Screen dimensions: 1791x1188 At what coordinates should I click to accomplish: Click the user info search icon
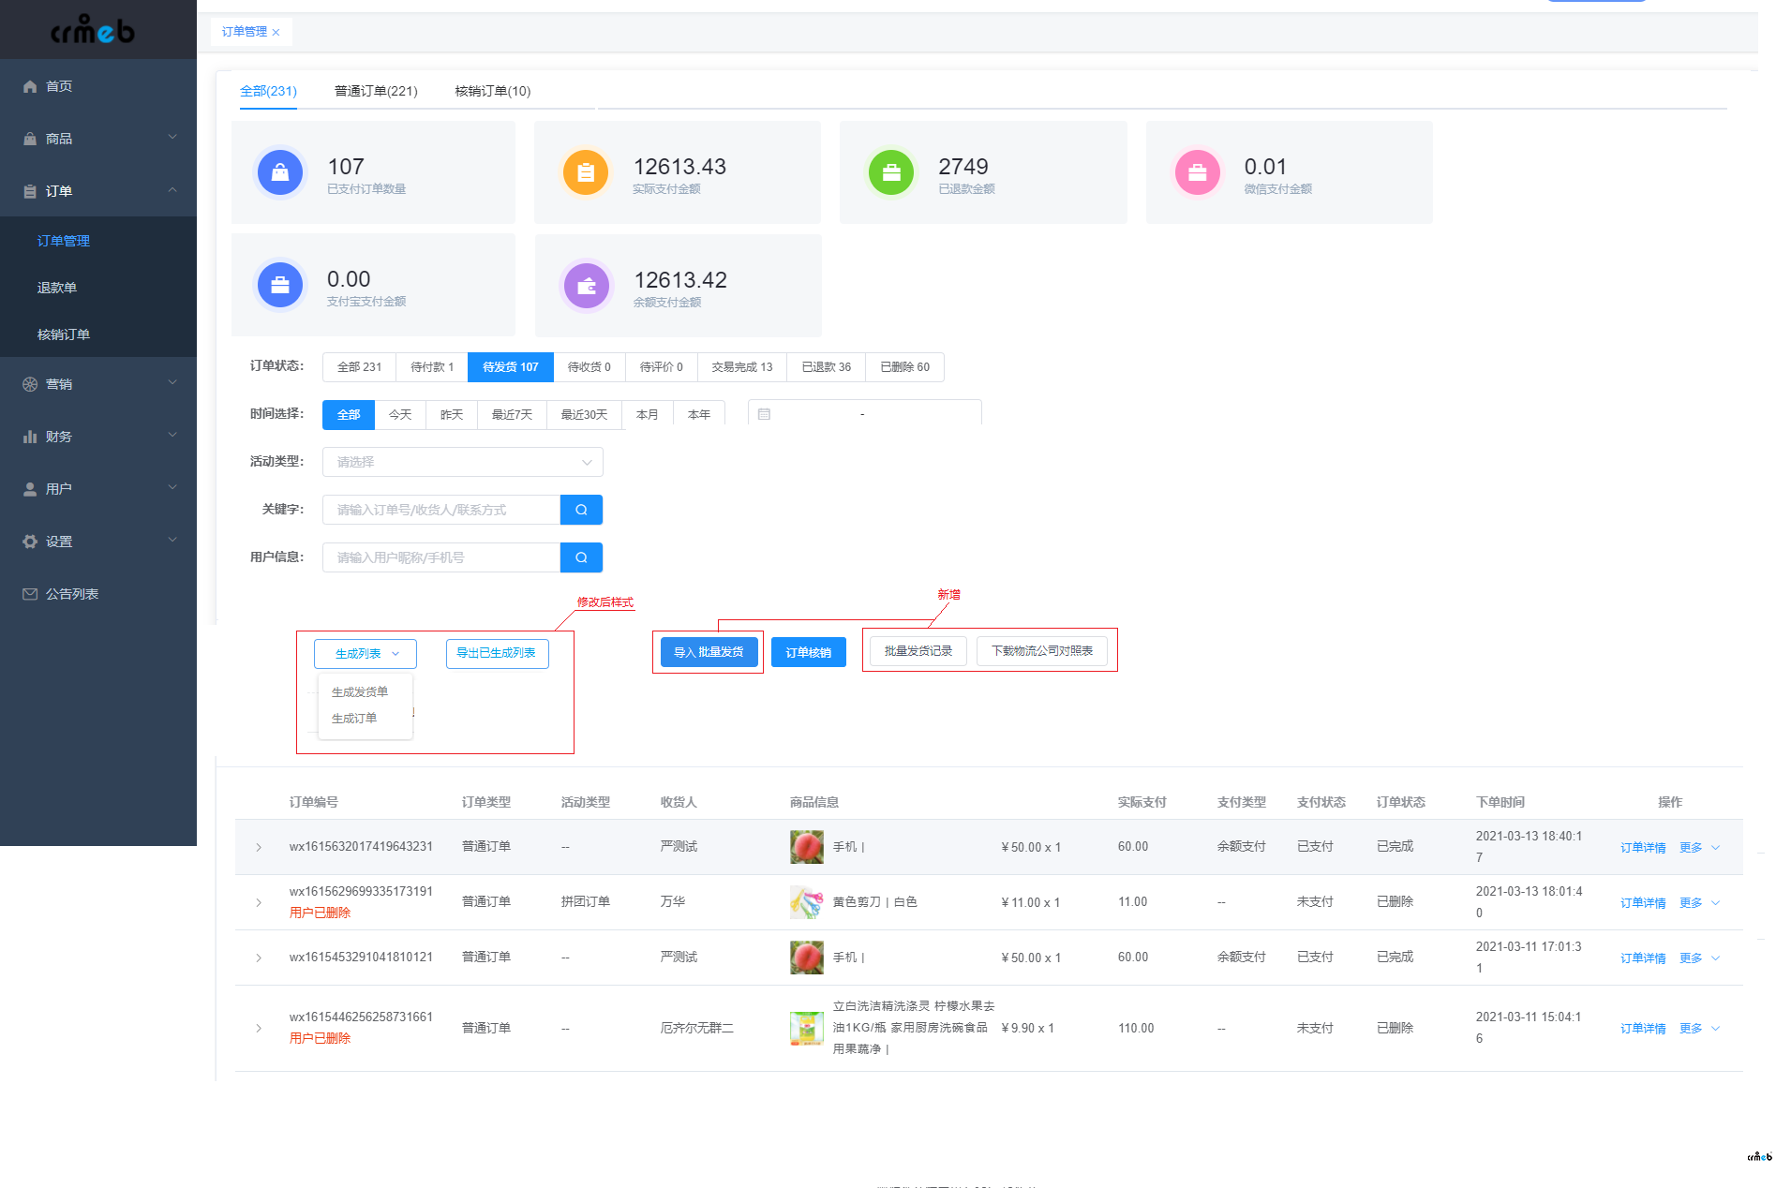[x=581, y=557]
